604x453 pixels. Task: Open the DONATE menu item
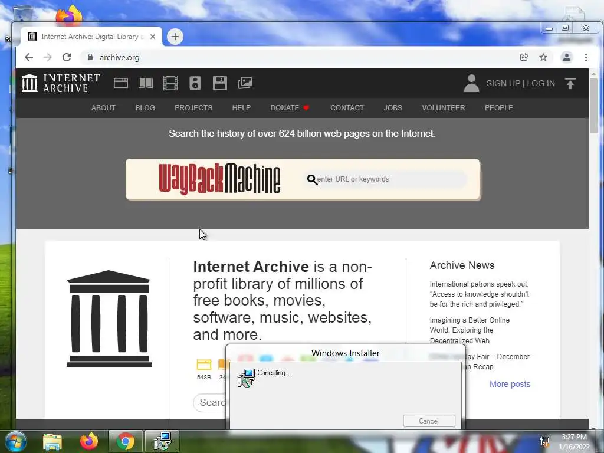point(290,108)
